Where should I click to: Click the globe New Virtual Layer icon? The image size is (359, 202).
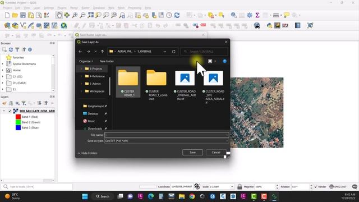pyautogui.click(x=64, y=25)
